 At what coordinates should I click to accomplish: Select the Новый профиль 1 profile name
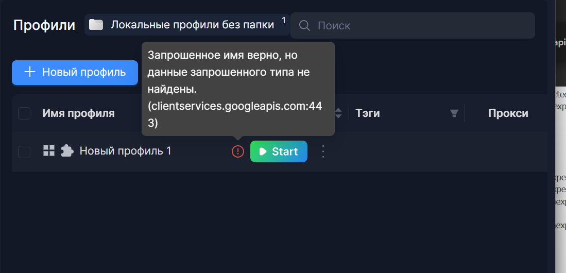[125, 151]
